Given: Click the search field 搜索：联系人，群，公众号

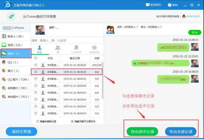Looking at the screenshot, I should pyautogui.click(x=67, y=41).
